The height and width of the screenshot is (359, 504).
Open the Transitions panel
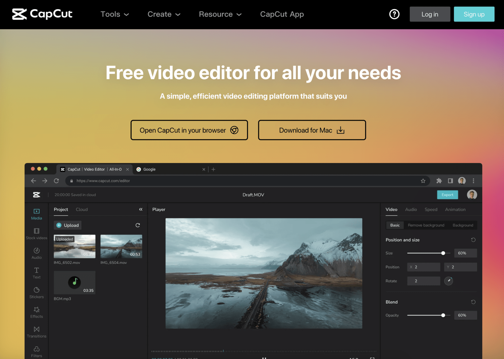[x=36, y=331]
